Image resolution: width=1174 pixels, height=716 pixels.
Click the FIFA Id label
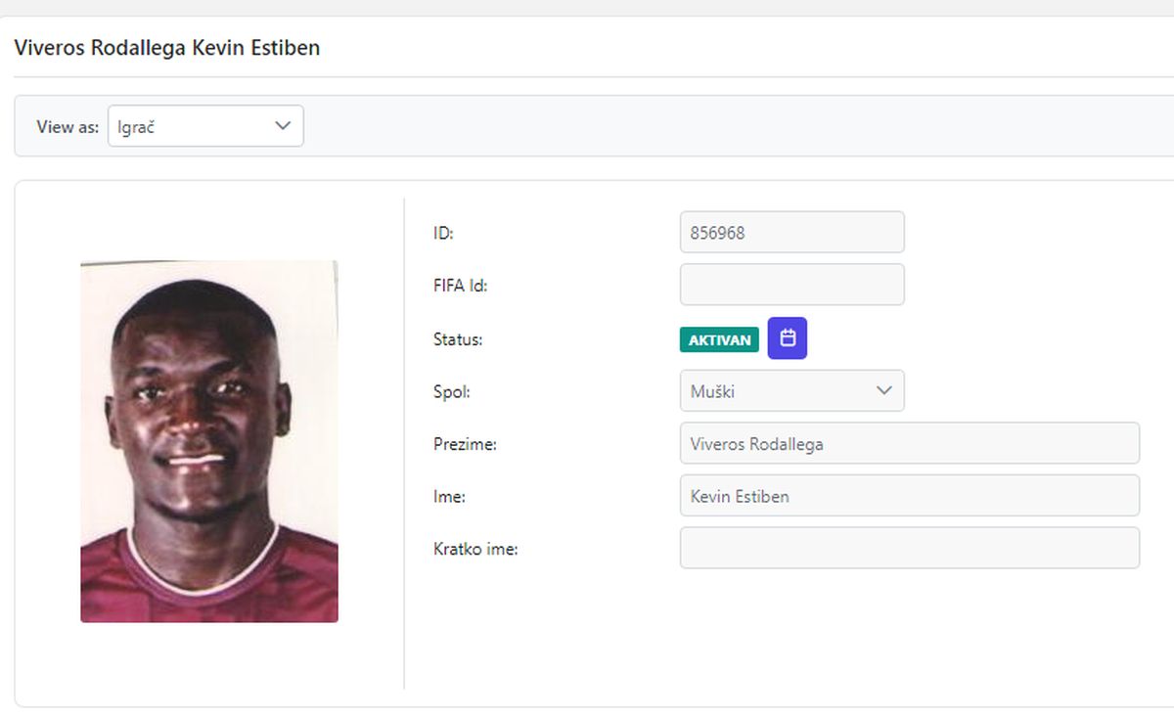[x=461, y=286]
